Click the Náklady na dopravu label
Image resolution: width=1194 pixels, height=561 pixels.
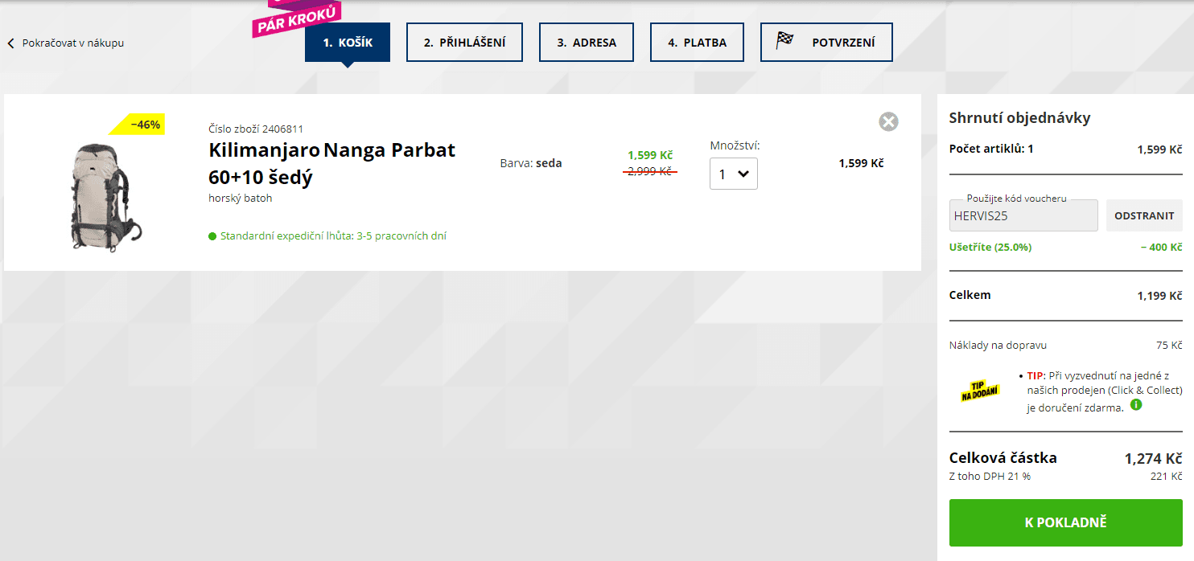click(998, 346)
